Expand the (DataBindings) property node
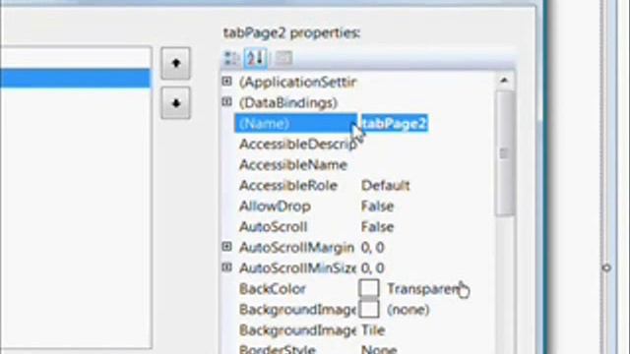The image size is (630, 354). (227, 102)
